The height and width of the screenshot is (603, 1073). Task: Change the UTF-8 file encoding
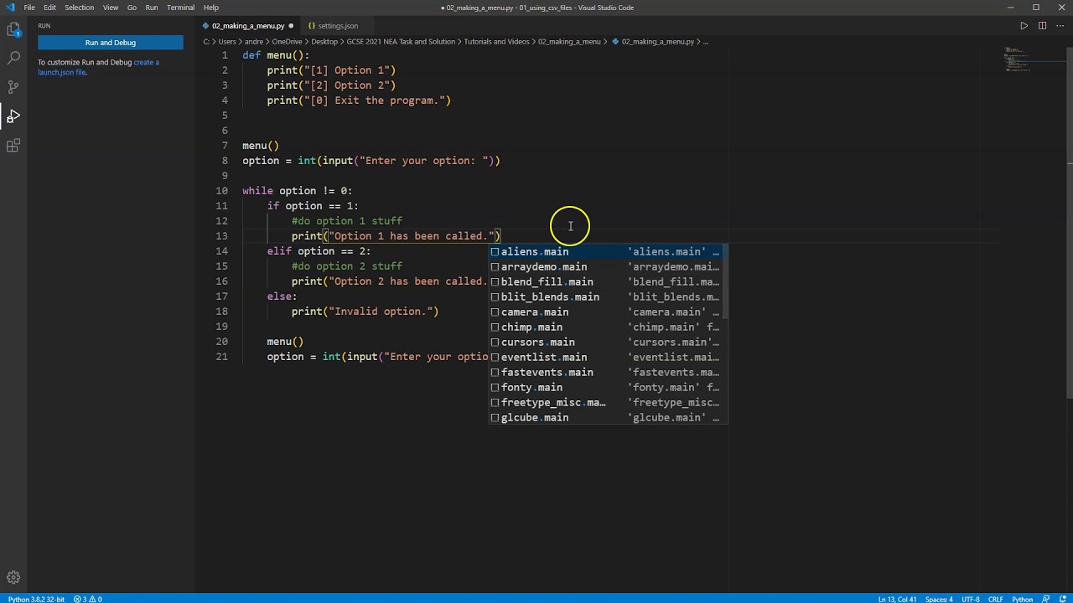pos(970,599)
